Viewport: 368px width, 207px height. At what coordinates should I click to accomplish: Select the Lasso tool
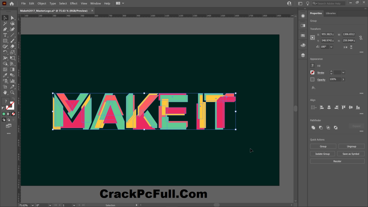coord(13,23)
